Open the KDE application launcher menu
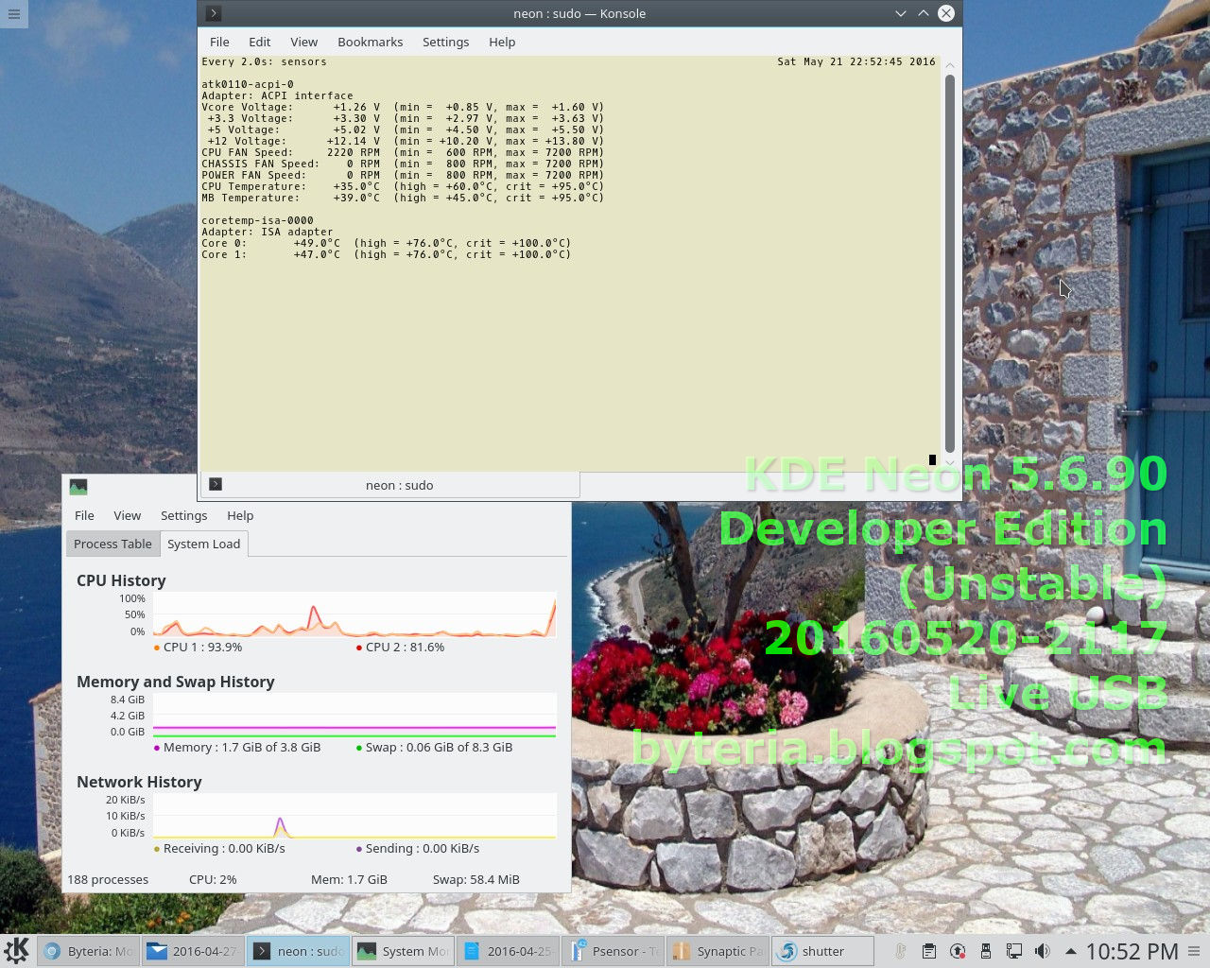The width and height of the screenshot is (1210, 968). pyautogui.click(x=17, y=950)
